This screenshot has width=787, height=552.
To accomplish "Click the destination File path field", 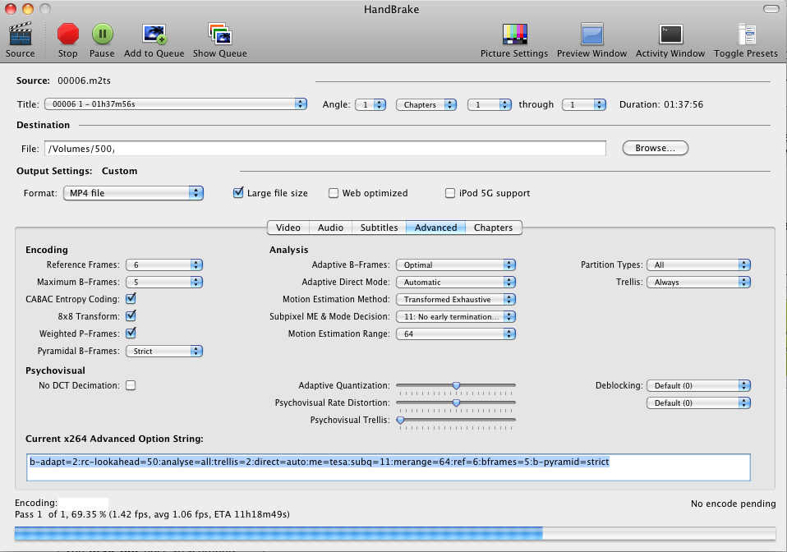I will (x=325, y=149).
